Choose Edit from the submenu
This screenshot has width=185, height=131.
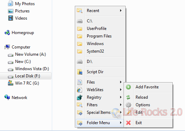pos(148,112)
